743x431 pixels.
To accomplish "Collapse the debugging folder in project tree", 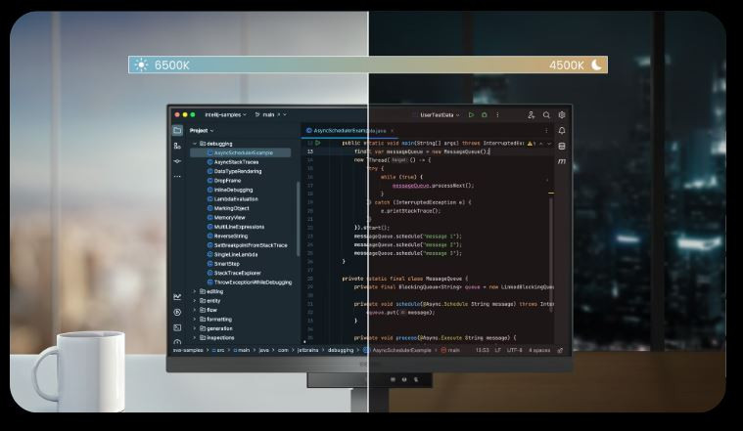I will point(195,144).
